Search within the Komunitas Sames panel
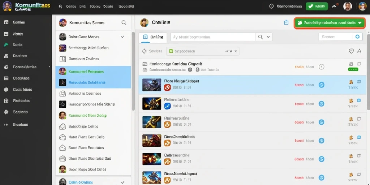This screenshot has height=185, width=370. [x=124, y=23]
